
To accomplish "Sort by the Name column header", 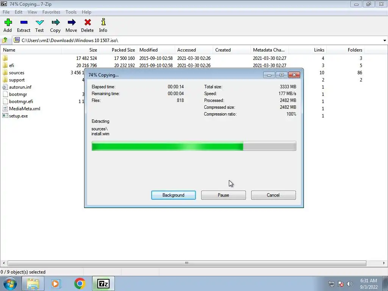I will 31,50.
